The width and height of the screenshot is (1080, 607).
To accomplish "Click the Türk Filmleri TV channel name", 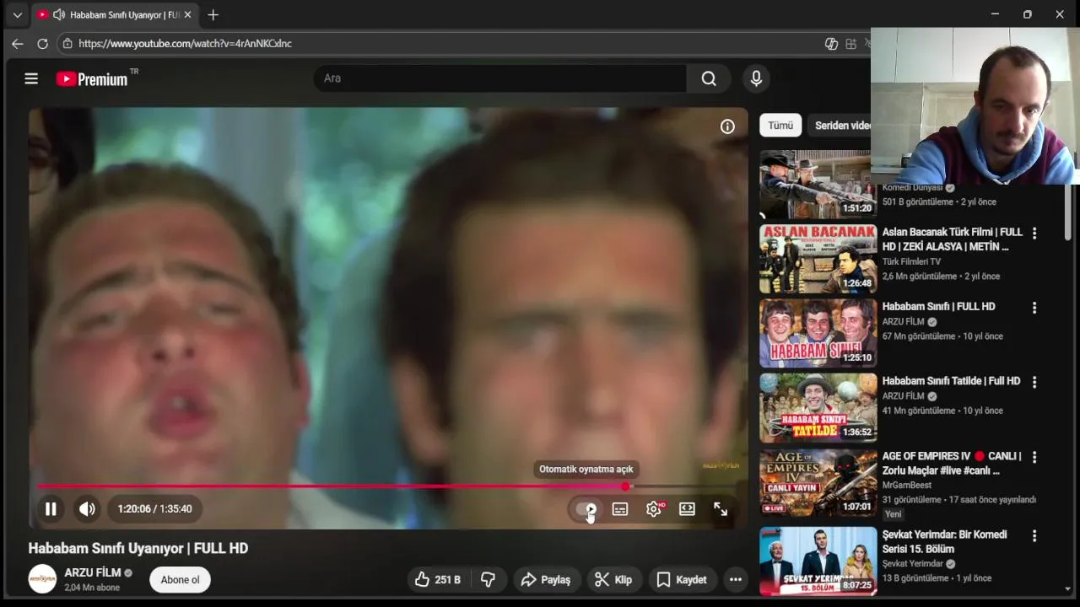I will tap(911, 262).
